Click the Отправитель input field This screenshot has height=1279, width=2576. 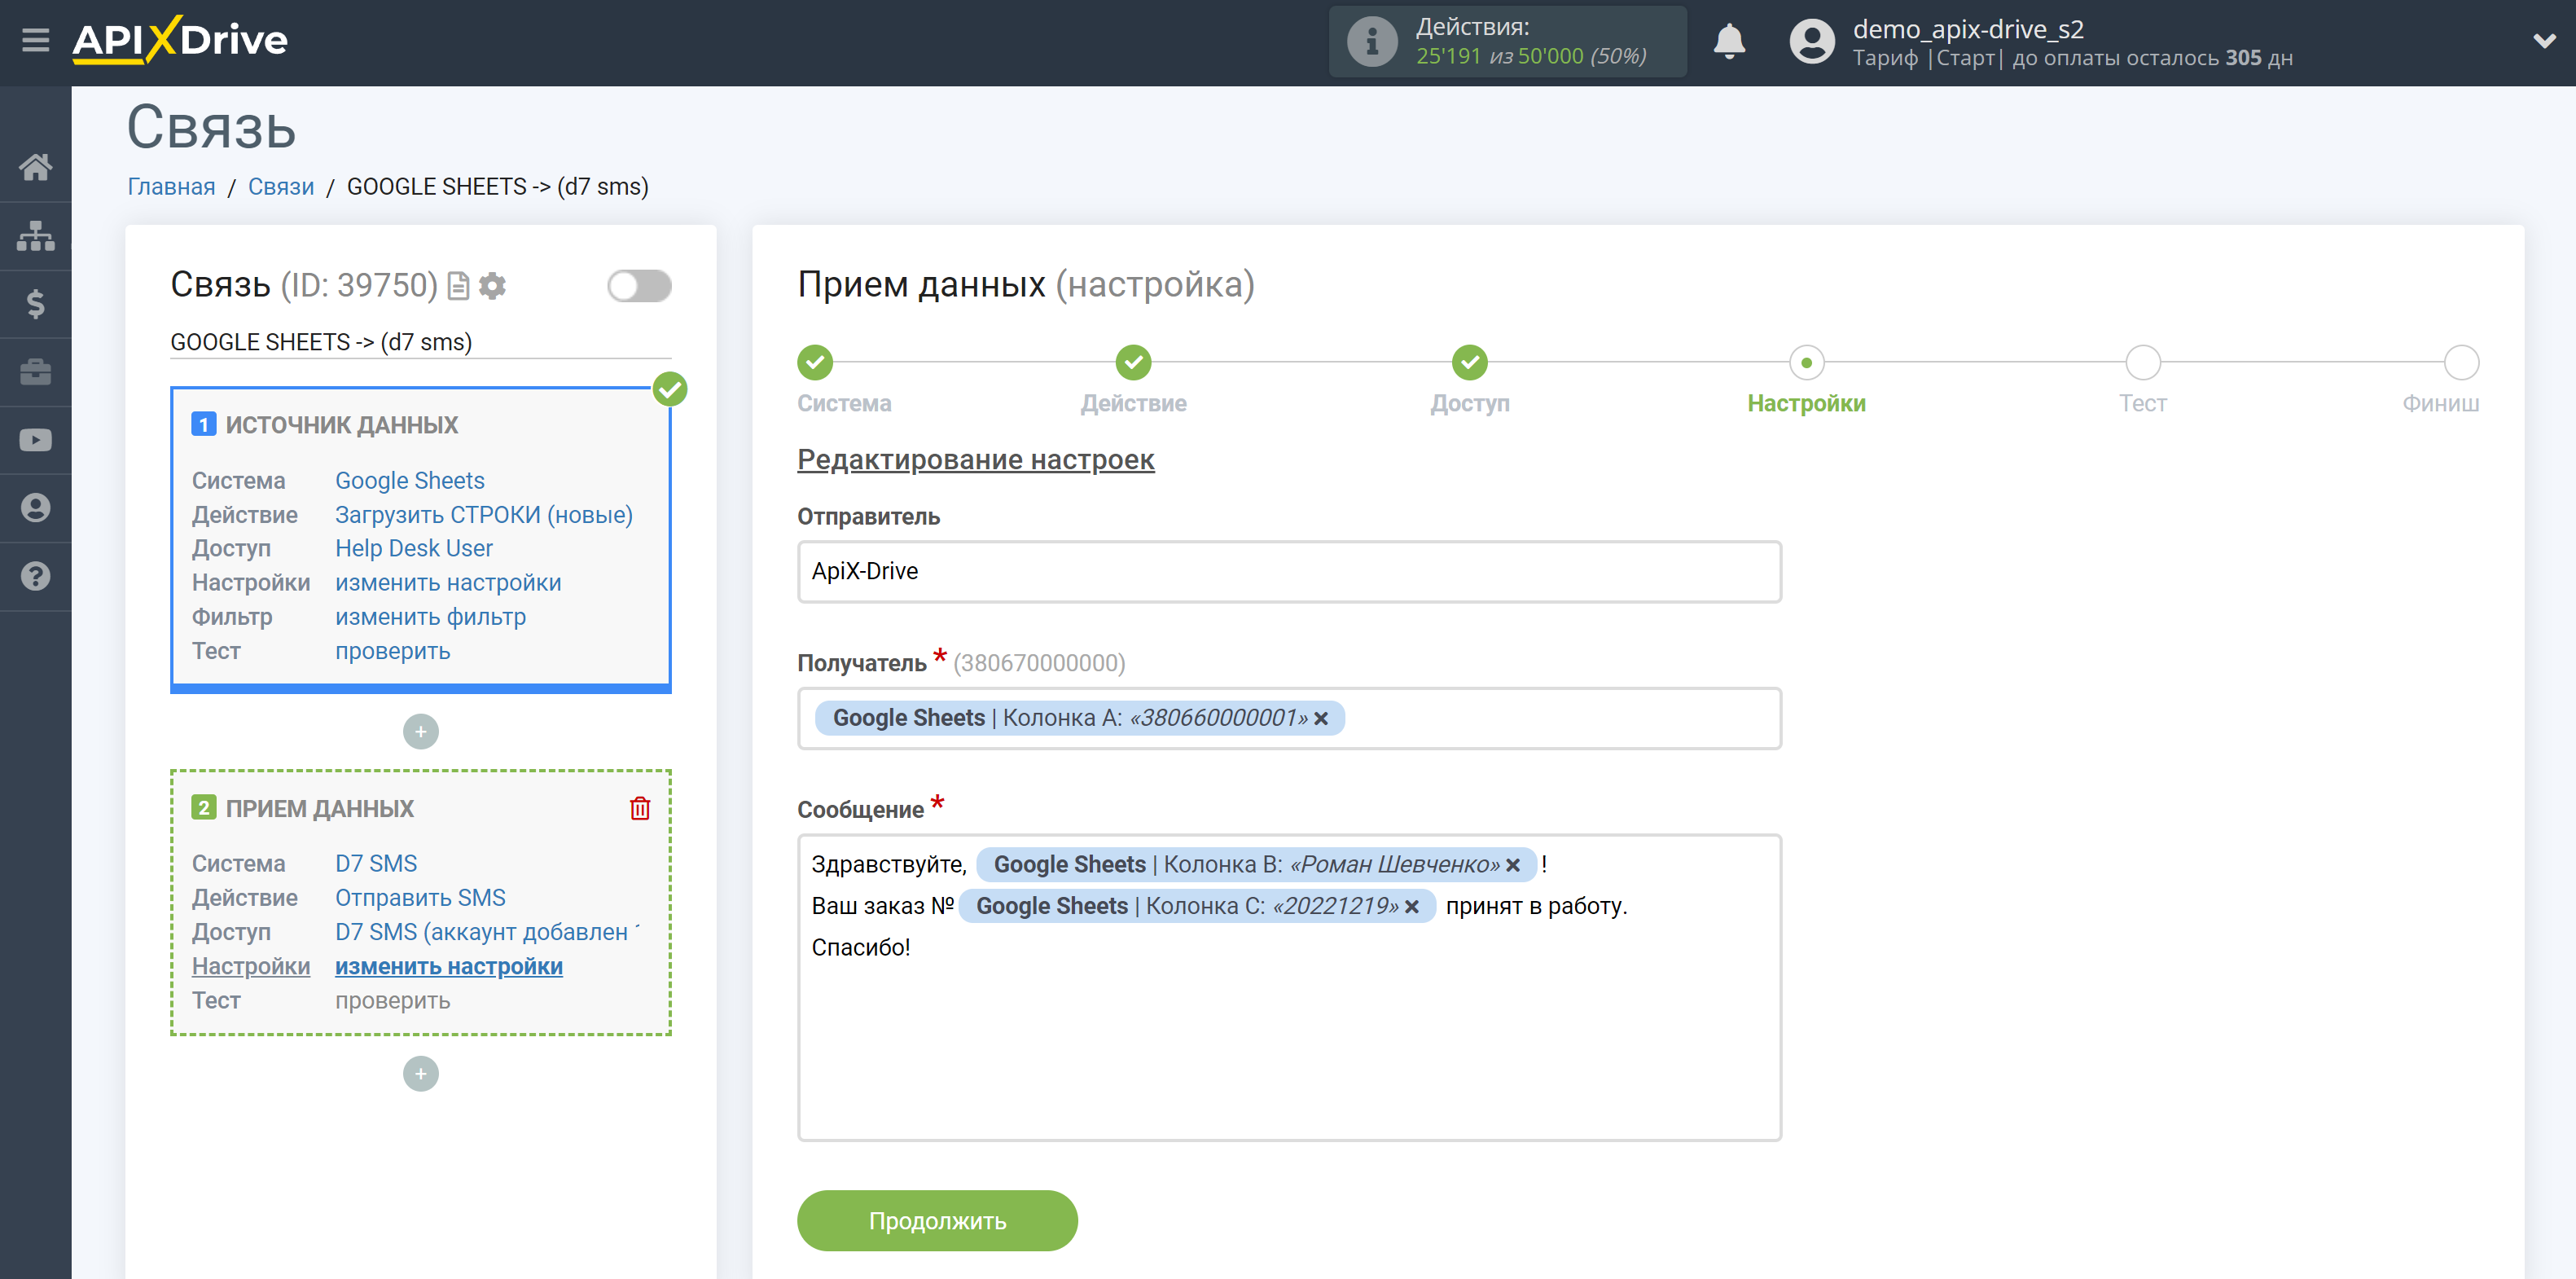(x=1289, y=572)
